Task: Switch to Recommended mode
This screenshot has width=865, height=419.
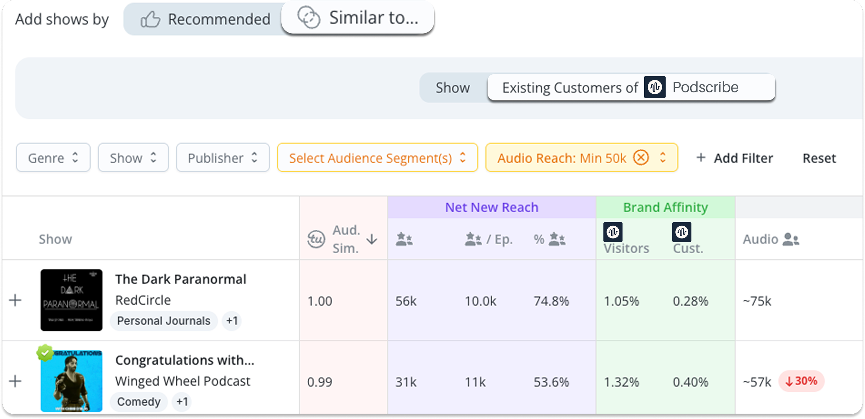Action: (x=206, y=19)
